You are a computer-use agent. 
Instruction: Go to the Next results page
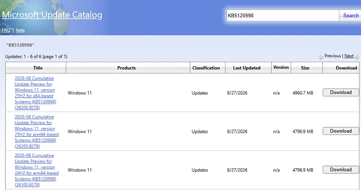point(349,56)
